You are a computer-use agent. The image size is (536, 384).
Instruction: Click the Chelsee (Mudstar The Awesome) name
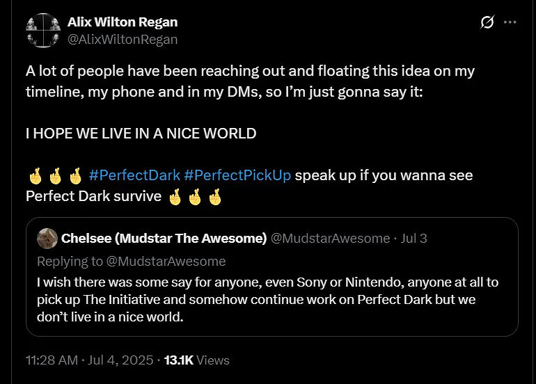tap(164, 239)
